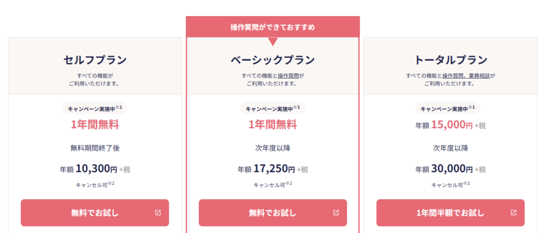The width and height of the screenshot is (547, 233).
Task: Select the セルフプラン heading
Action: [95, 60]
